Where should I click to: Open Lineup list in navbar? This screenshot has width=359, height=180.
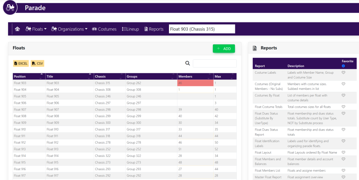pyautogui.click(x=130, y=29)
